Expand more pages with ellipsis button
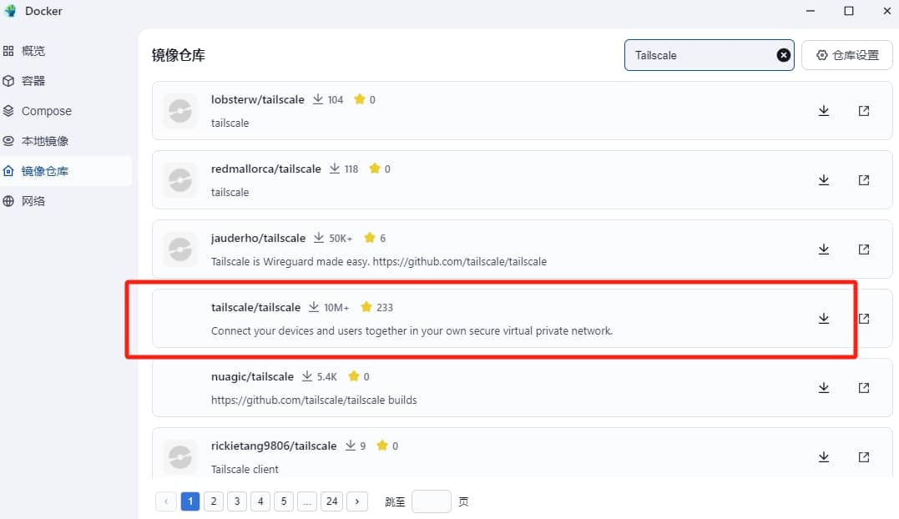The height and width of the screenshot is (519, 899). pos(307,501)
